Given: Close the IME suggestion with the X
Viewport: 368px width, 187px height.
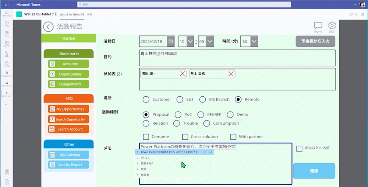Looking at the screenshot, I should tap(204, 152).
